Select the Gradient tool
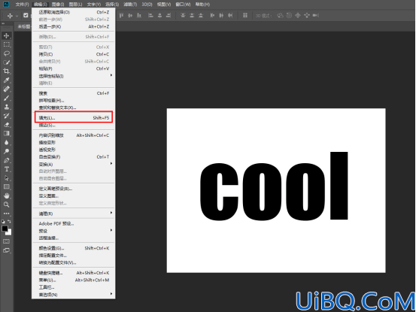Screen dimensions: 416x312 point(7,134)
